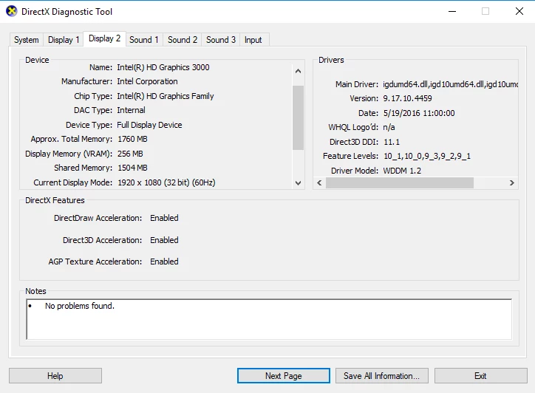Switch to the Sound 3 tab
Viewport: 535px width, 393px height.
coord(221,40)
